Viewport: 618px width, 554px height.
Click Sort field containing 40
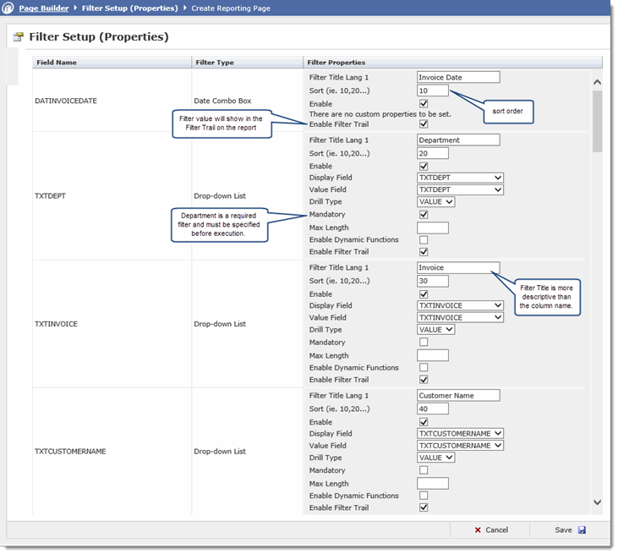tap(433, 409)
